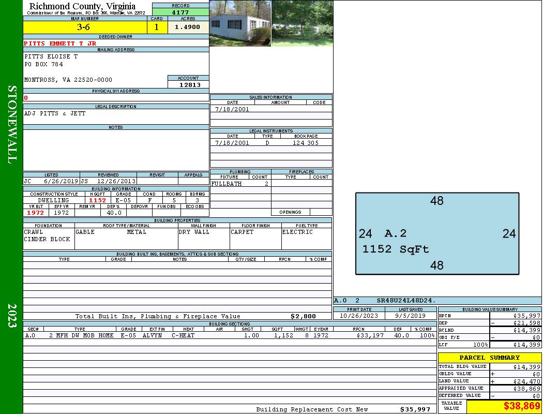The width and height of the screenshot is (543, 414).
Task: Click the last saved date 9/5/2019
Action: pyautogui.click(x=411, y=316)
